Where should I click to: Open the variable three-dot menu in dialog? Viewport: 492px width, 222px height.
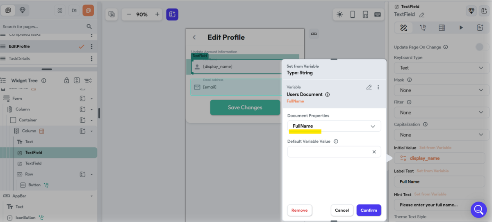378,87
